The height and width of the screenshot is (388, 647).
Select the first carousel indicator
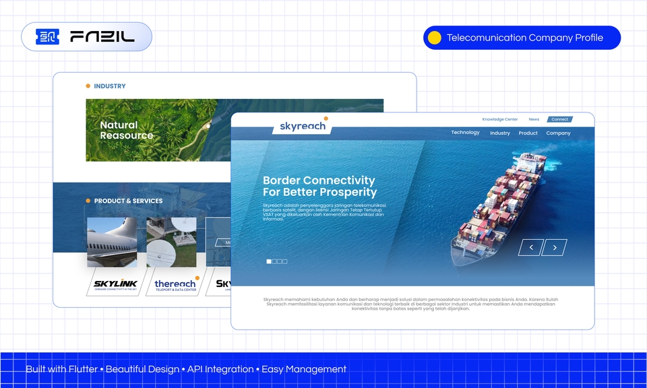(x=269, y=261)
